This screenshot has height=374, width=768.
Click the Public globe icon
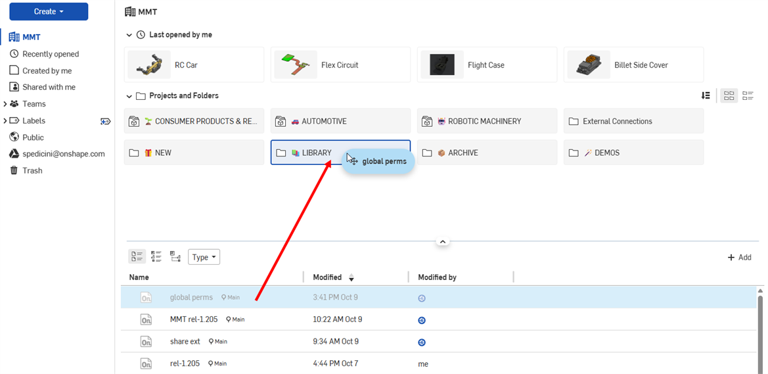pyautogui.click(x=14, y=137)
